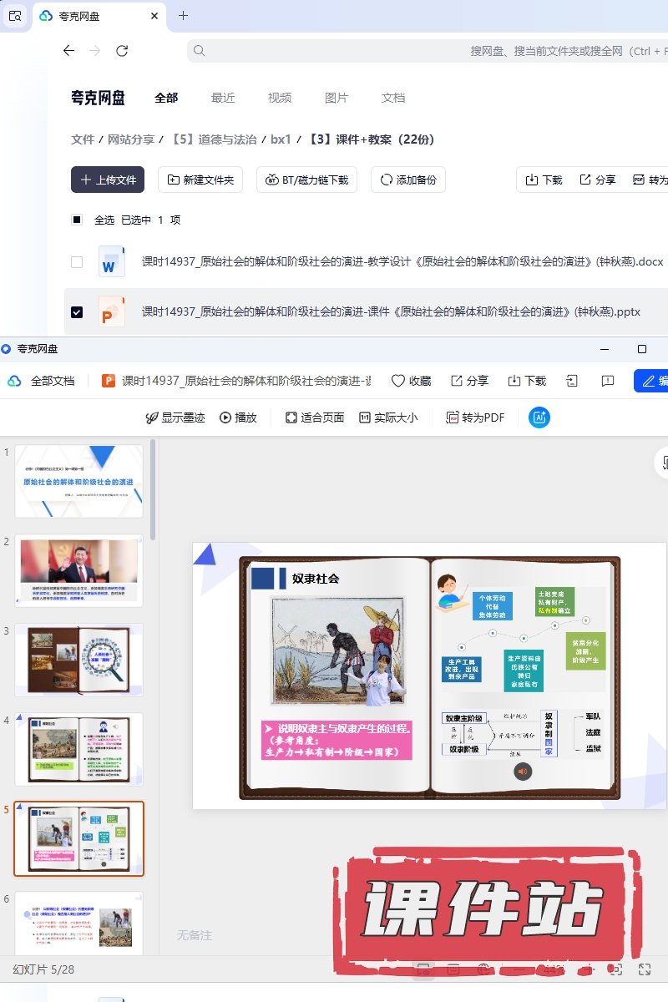Open the bx1 breadcrumb folder

coord(281,139)
